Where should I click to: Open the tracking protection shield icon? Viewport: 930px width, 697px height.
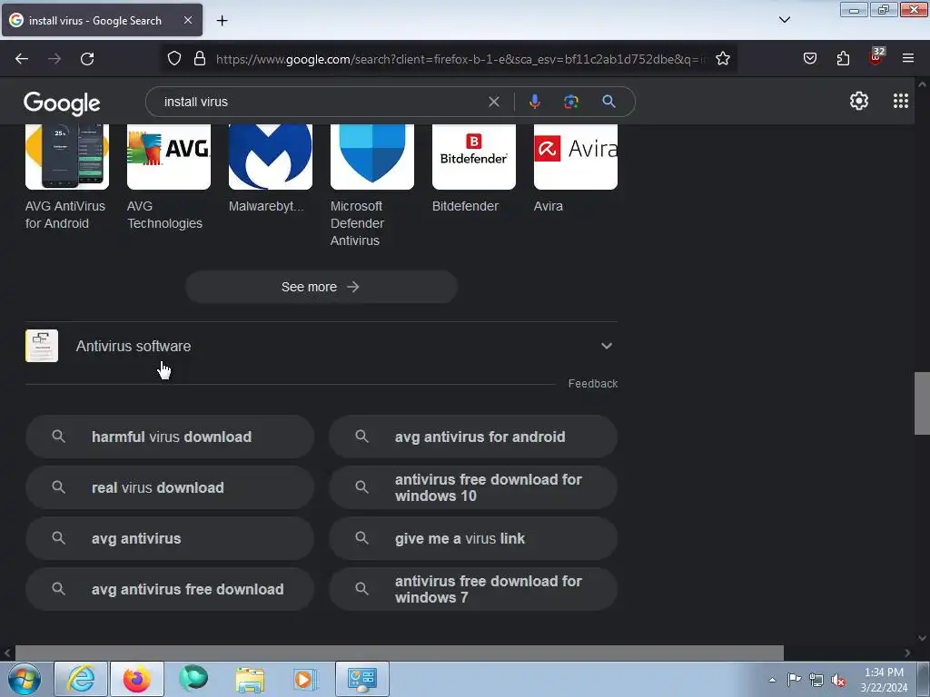(173, 59)
